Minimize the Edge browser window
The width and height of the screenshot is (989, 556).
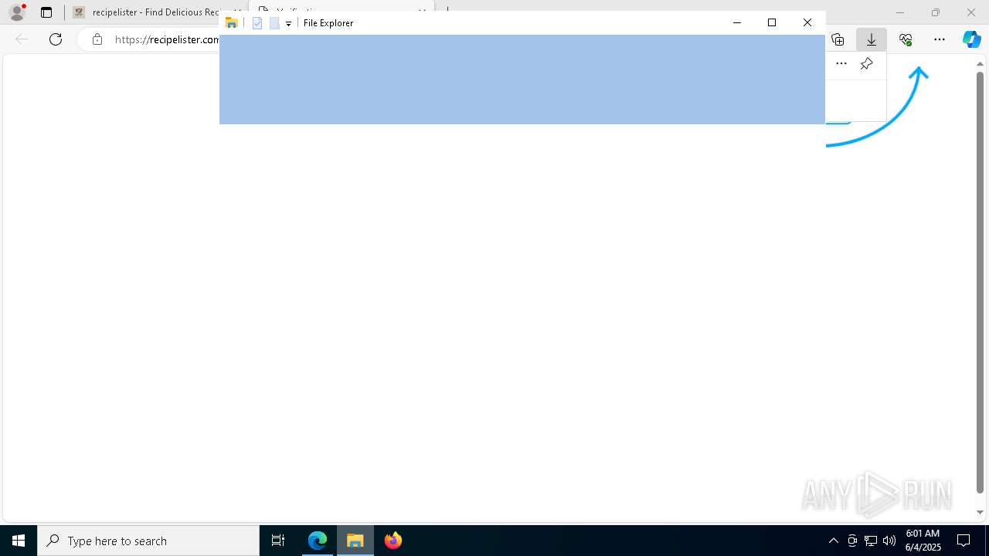(900, 12)
